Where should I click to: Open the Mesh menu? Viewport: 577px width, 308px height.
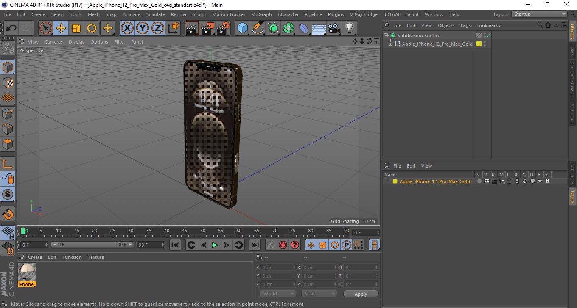coord(94,14)
